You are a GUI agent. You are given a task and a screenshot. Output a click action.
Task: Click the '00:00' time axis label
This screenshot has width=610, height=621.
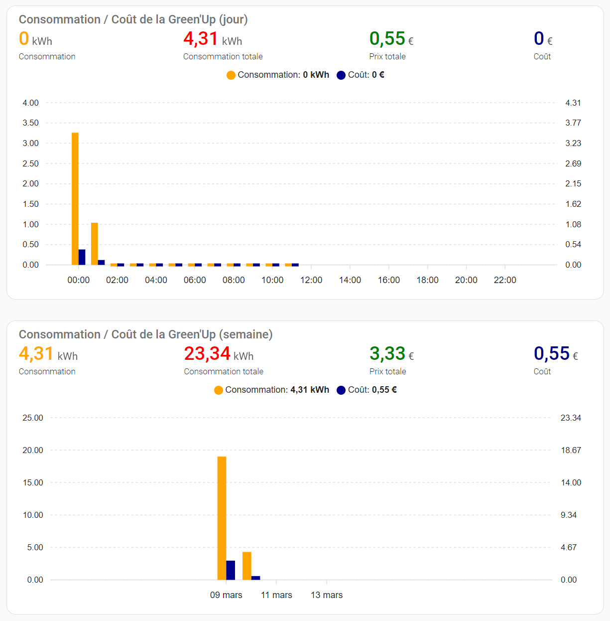[x=79, y=280]
